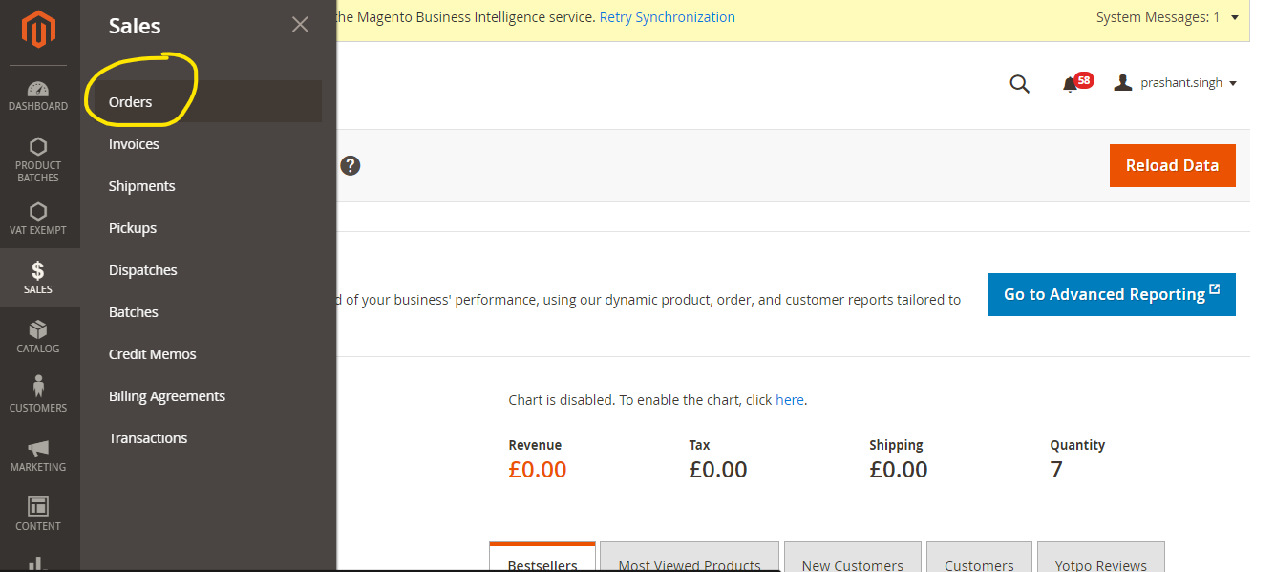Expand the prashant.singh account dropdown
This screenshot has height=572, width=1275.
(1176, 83)
